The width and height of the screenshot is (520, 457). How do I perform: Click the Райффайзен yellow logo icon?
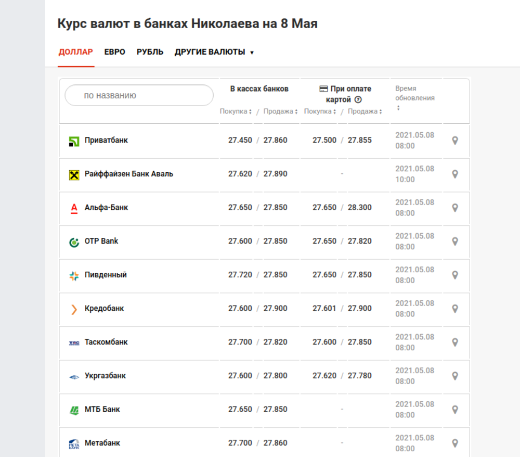(74, 175)
